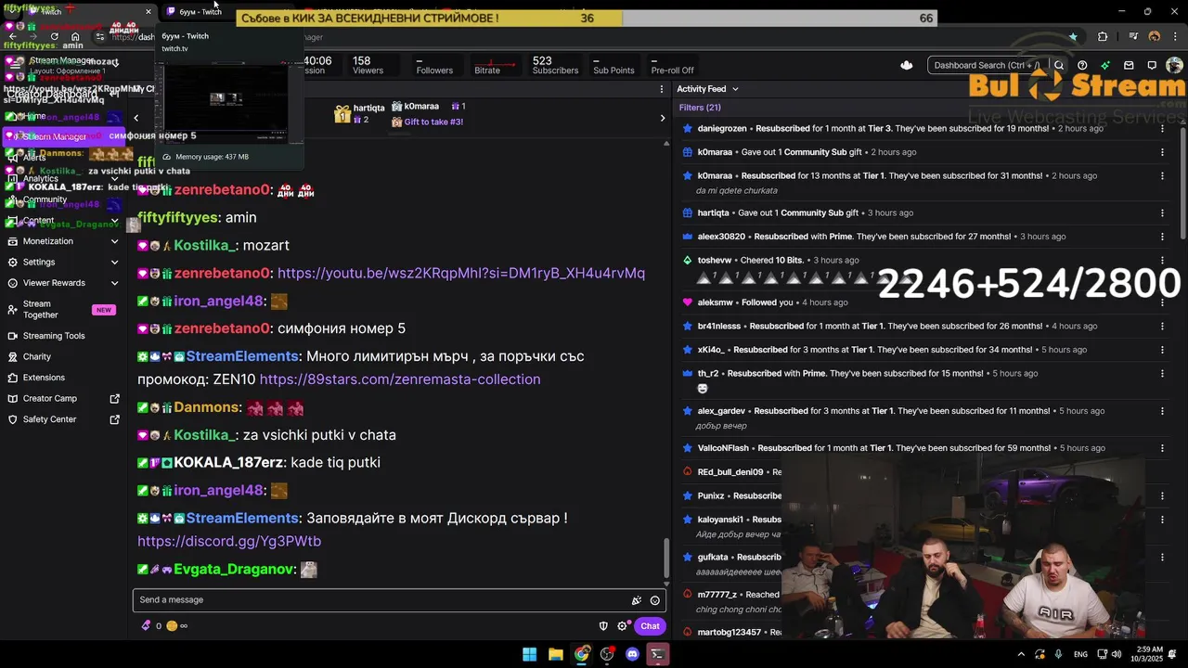Image resolution: width=1188 pixels, height=668 pixels.
Task: Click the Bits icon under chat input
Action: pyautogui.click(x=146, y=626)
